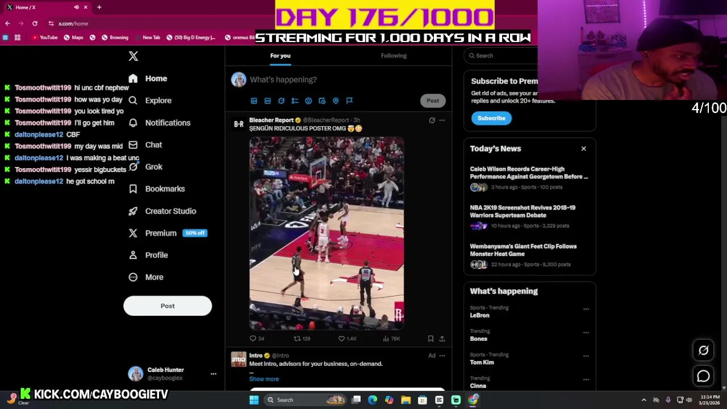Image resolution: width=727 pixels, height=409 pixels.
Task: Add a GIF with the GIF icon
Action: (x=268, y=101)
